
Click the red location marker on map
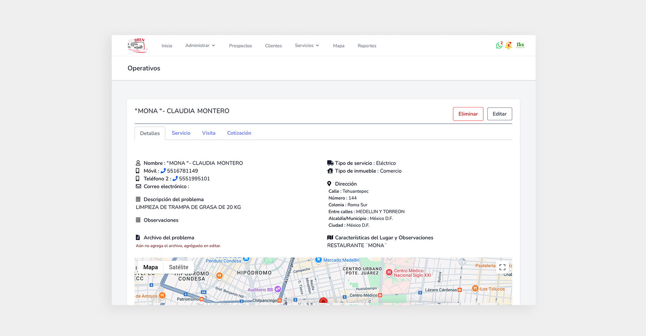pyautogui.click(x=323, y=301)
